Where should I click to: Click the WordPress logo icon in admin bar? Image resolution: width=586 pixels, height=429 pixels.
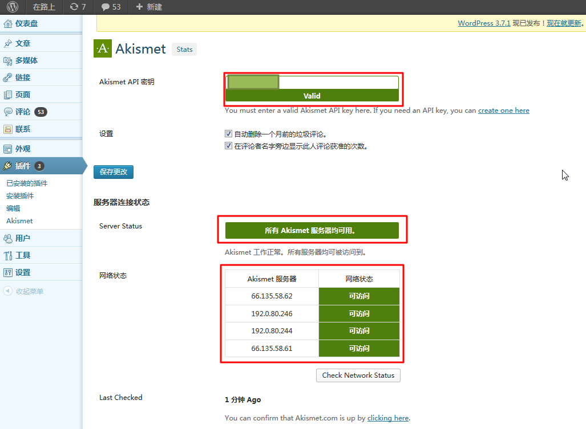13,7
